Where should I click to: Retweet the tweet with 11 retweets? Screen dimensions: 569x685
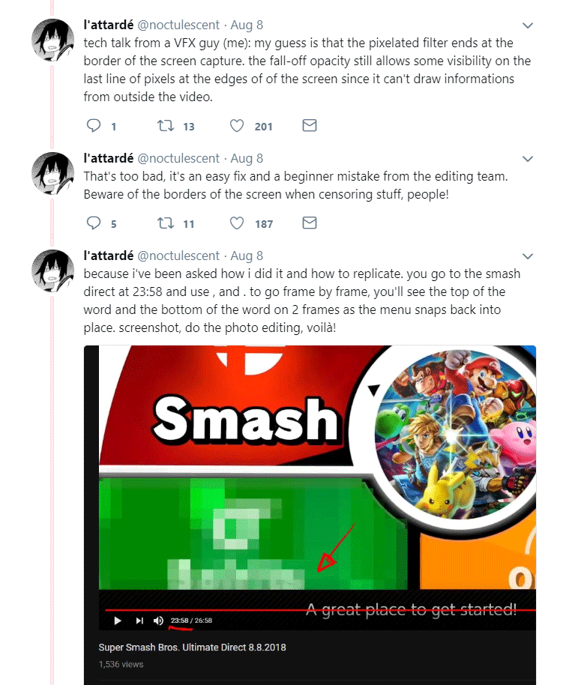(x=165, y=223)
